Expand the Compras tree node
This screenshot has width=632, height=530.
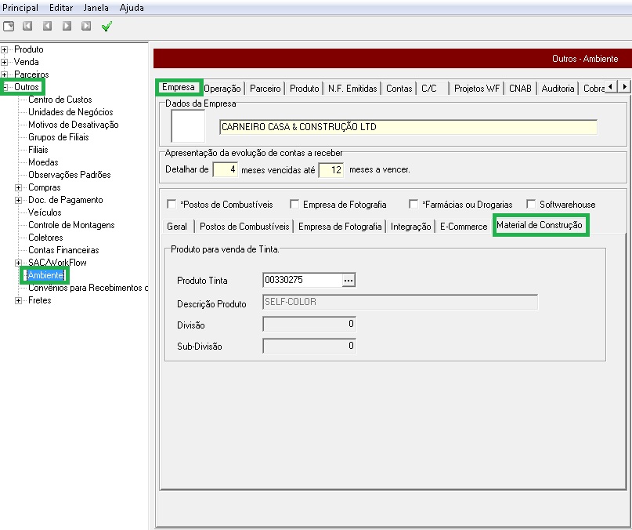click(18, 187)
